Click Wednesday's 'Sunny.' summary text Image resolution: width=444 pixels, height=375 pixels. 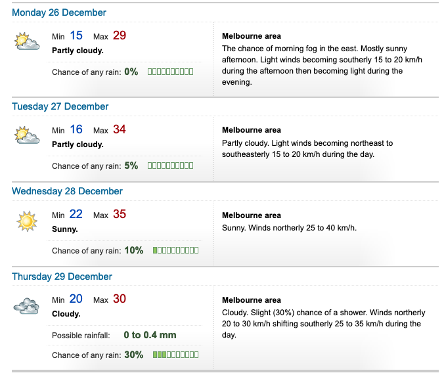65,229
